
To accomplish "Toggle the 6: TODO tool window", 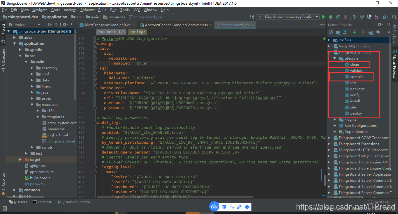I will tap(17, 202).
